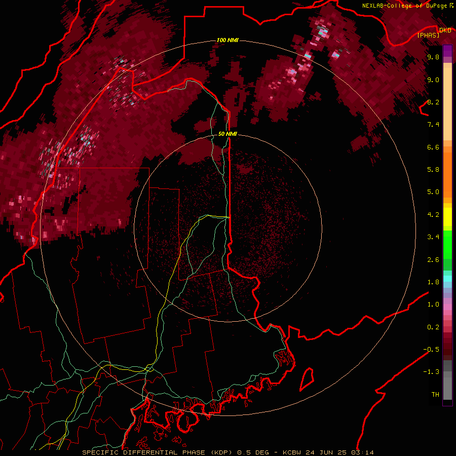Click the 50 NMI range ring label
The height and width of the screenshot is (456, 456).
227,134
